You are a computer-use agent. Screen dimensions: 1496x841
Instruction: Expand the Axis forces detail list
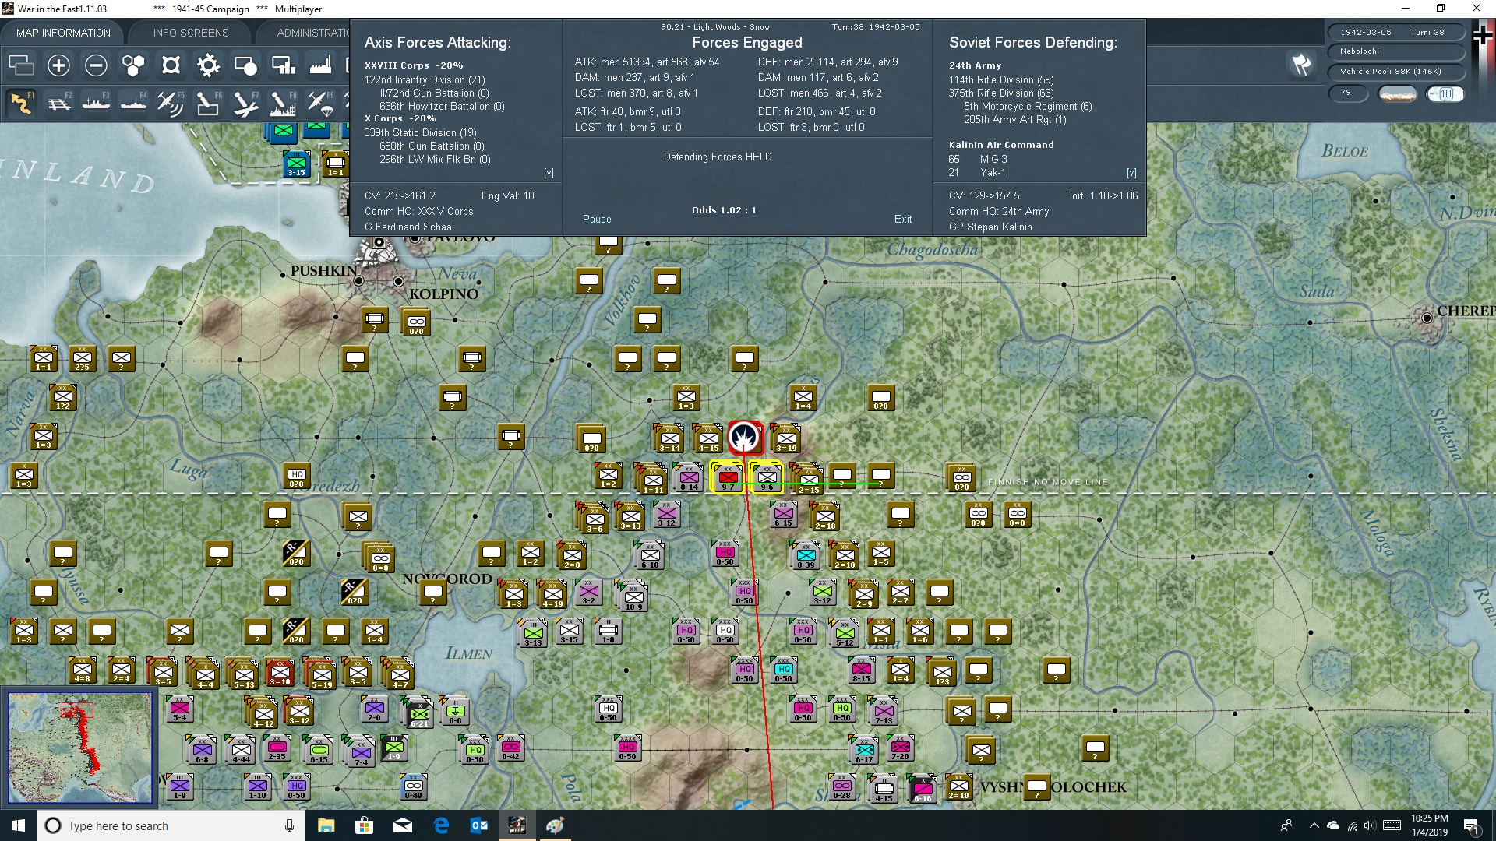[x=549, y=173]
